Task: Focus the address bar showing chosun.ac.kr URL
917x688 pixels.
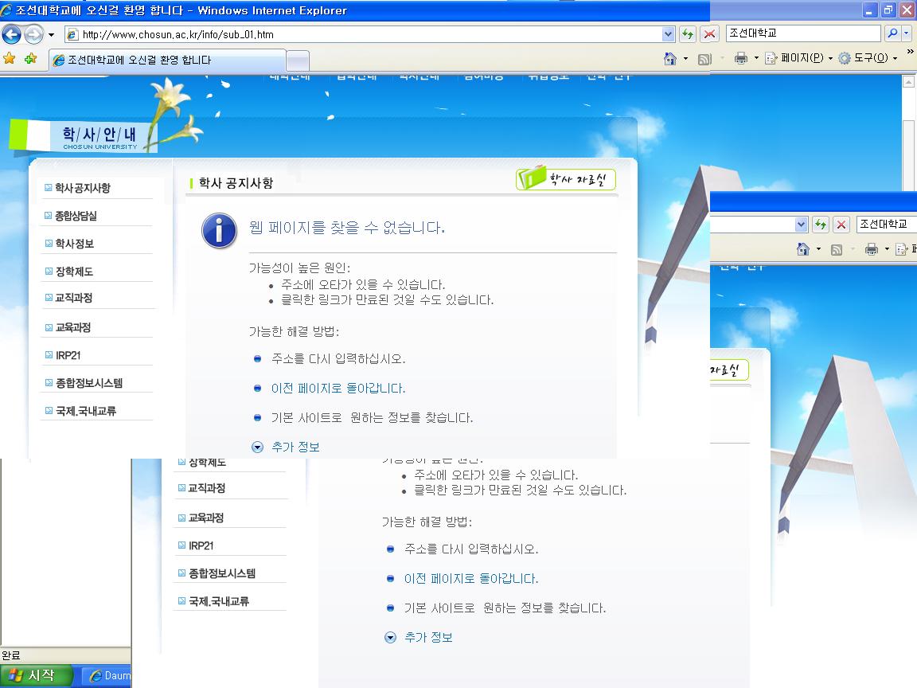Action: pos(364,34)
